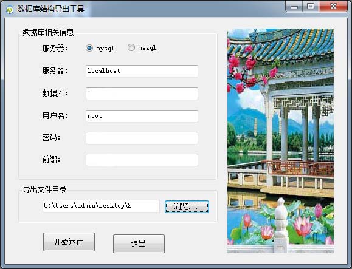The width and height of the screenshot is (352, 269).
Task: Click the app icon in title bar
Action: click(x=10, y=10)
